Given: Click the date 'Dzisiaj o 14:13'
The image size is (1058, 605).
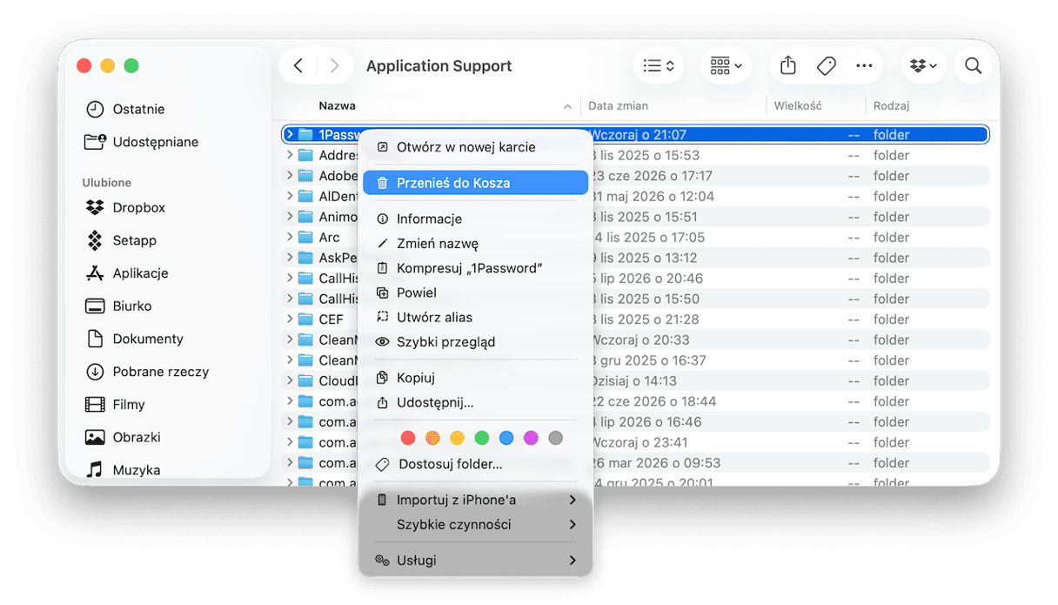Looking at the screenshot, I should (x=634, y=381).
